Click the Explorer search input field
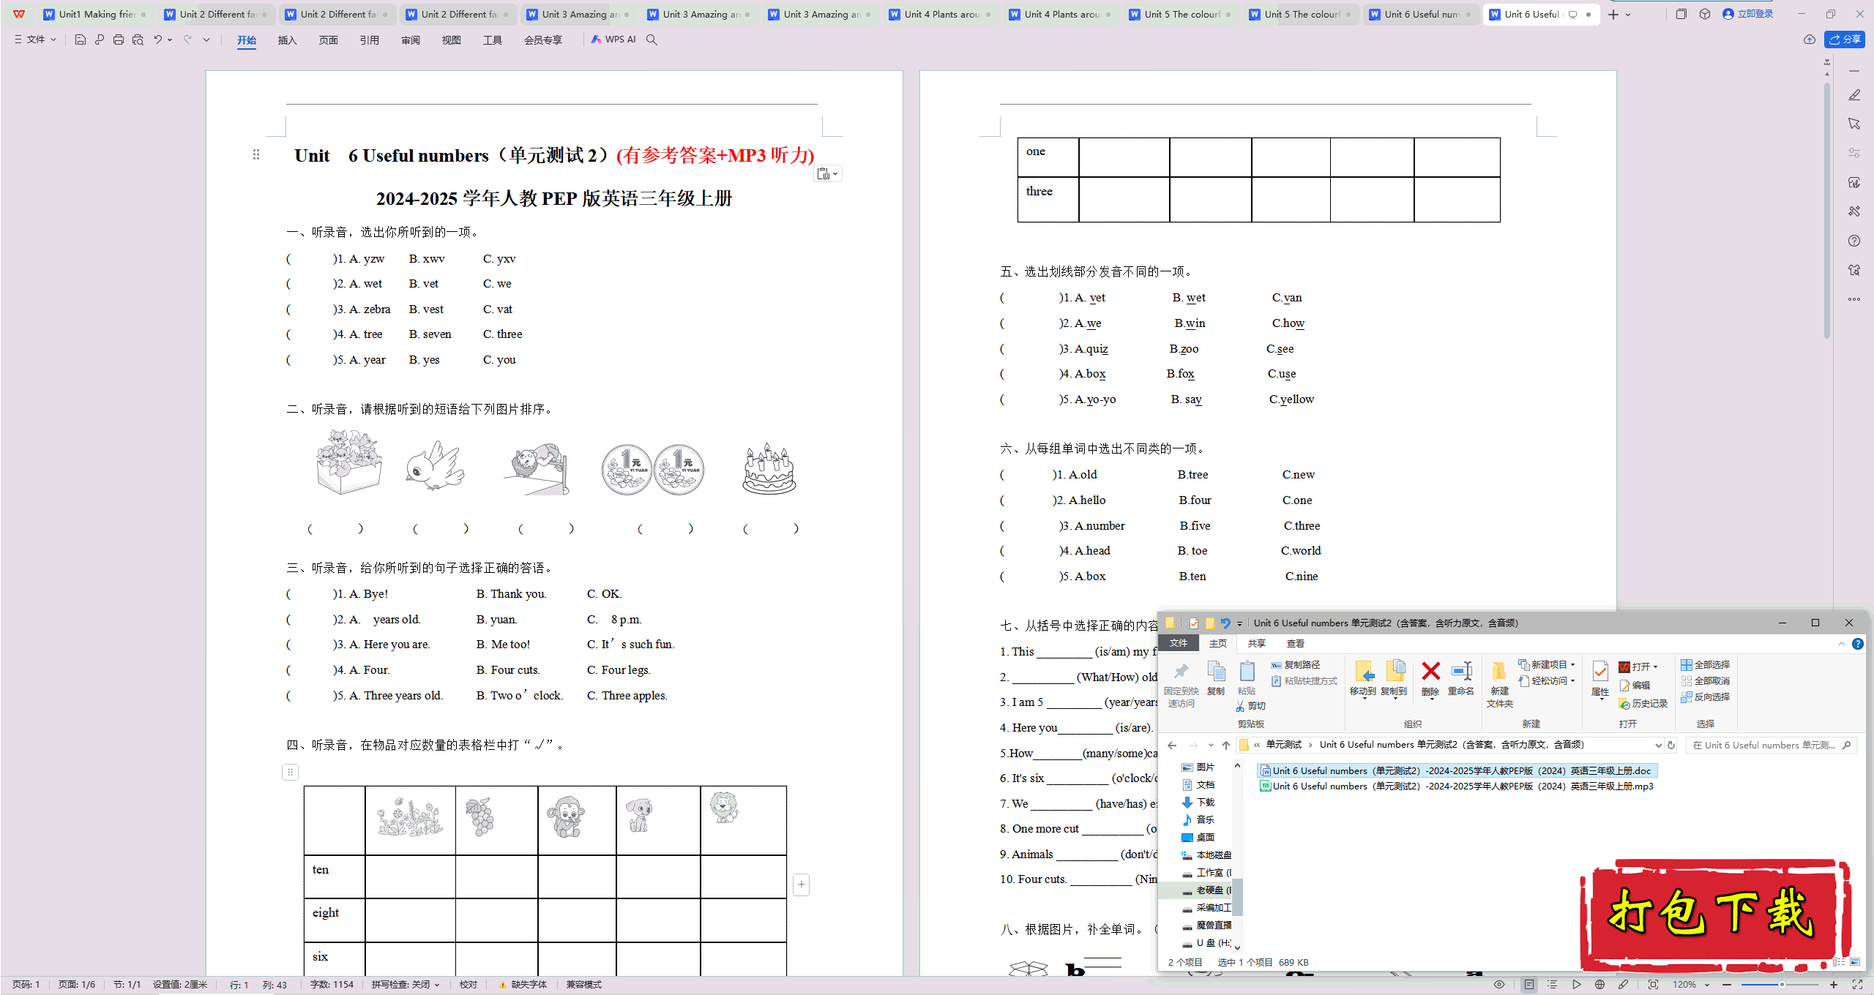The height and width of the screenshot is (995, 1874). point(1771,746)
